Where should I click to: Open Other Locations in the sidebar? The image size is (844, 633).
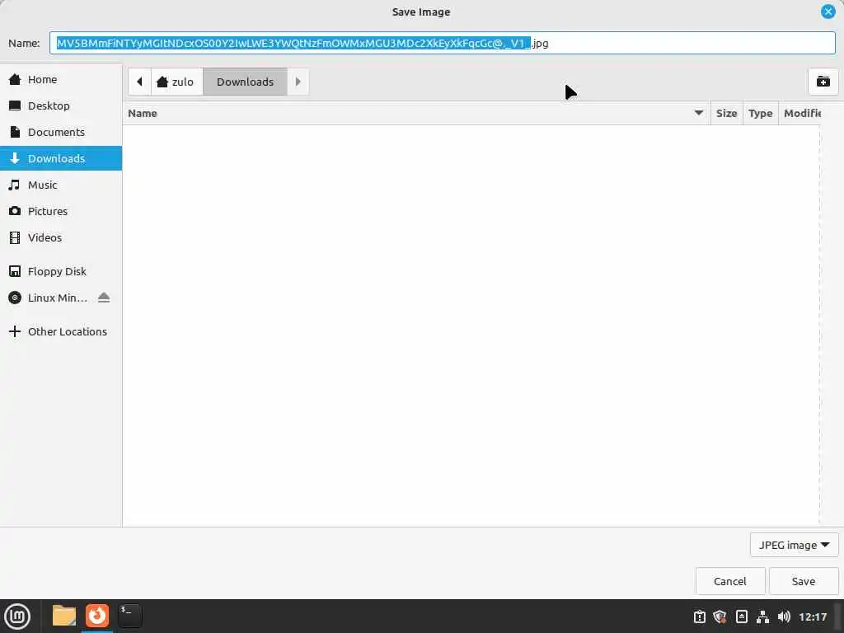coord(61,332)
